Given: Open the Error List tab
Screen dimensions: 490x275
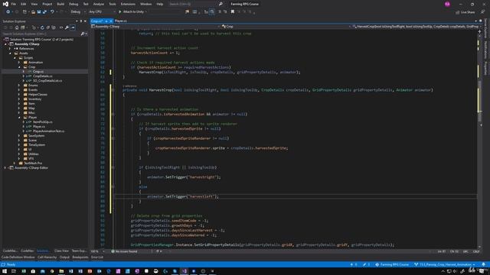Looking at the screenshot, I should coord(97,257).
